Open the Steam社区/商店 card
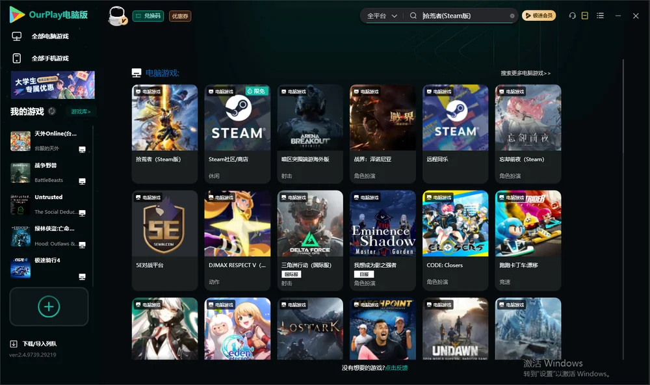 (237, 133)
